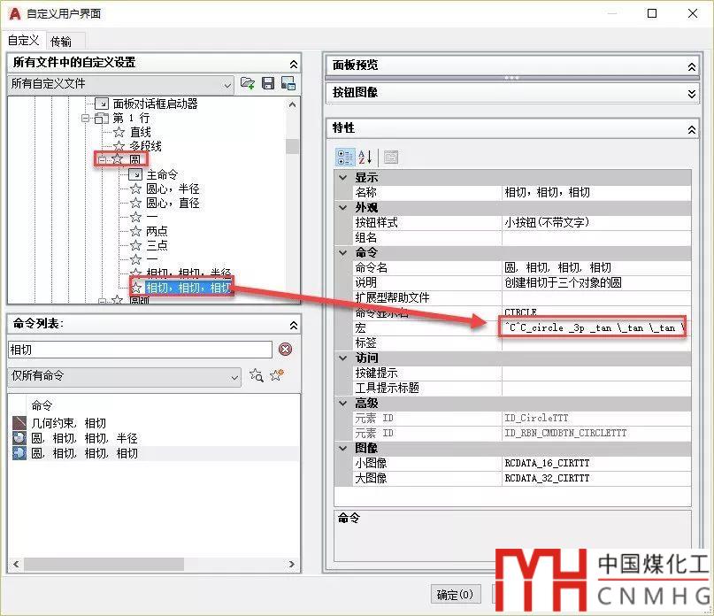Collapse the 第 1 行 tree node
The height and width of the screenshot is (616, 714).
tap(85, 119)
